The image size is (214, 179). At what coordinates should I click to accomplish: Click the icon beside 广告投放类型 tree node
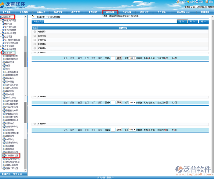point(5,156)
